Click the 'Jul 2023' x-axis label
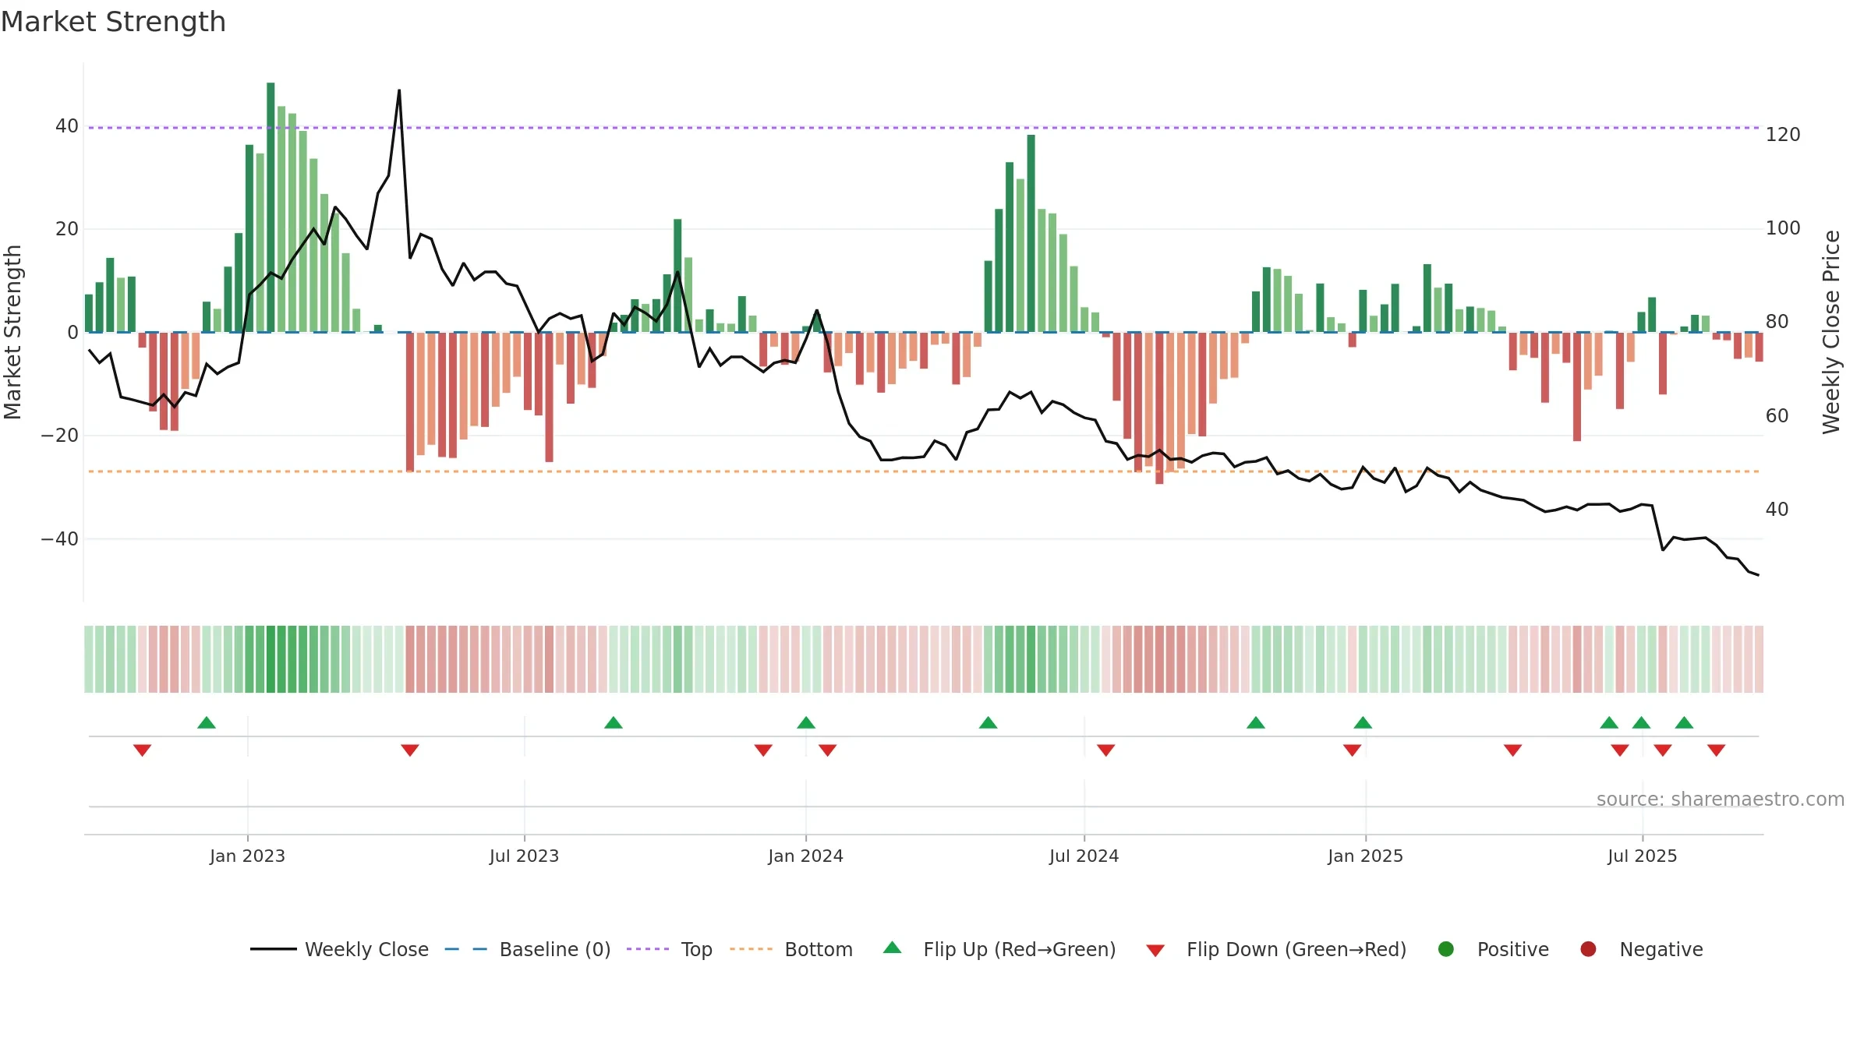The width and height of the screenshot is (1871, 1052). (524, 856)
